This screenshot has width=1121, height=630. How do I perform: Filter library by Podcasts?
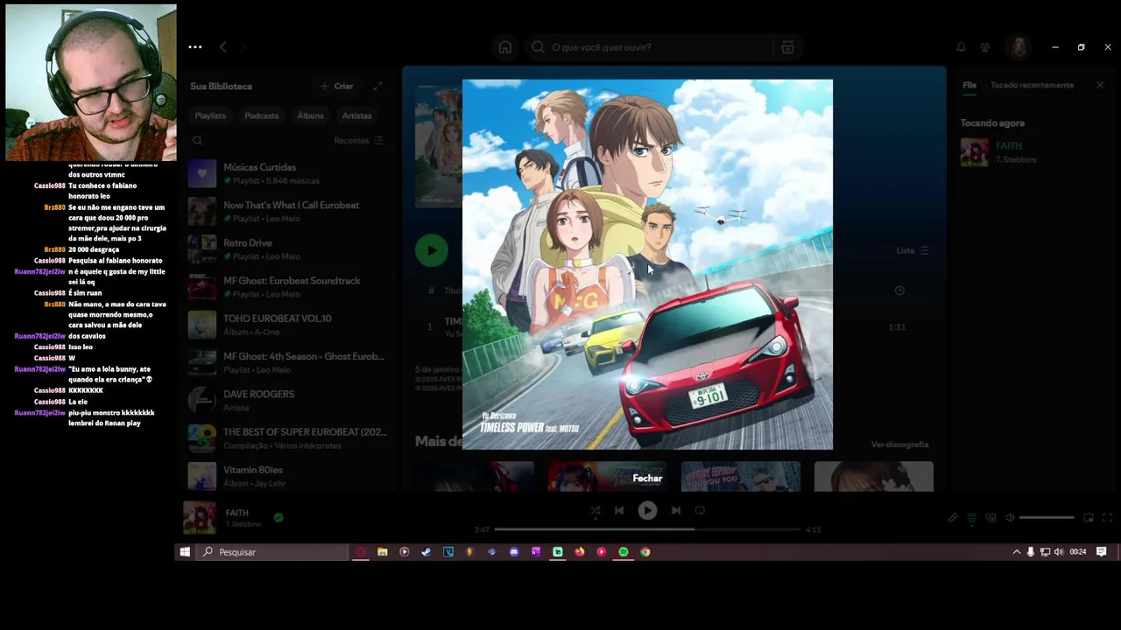click(x=261, y=115)
